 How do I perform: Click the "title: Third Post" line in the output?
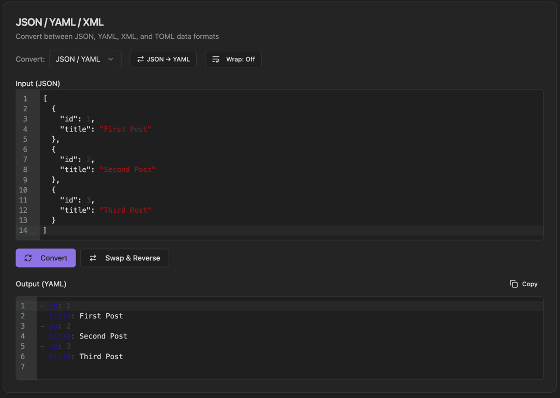85,356
